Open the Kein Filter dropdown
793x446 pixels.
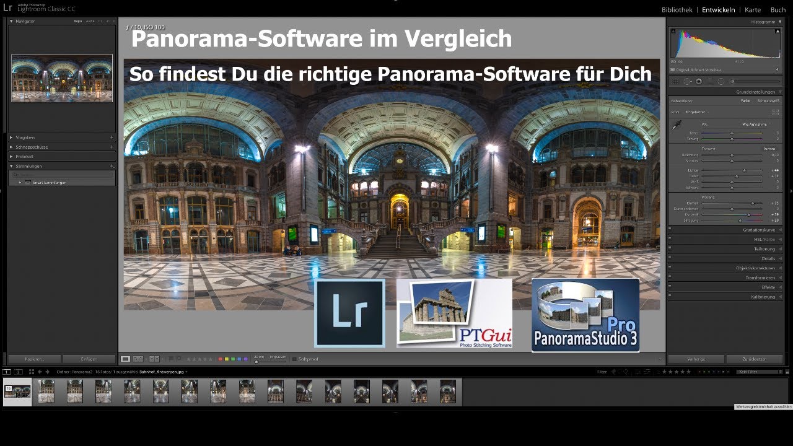[x=760, y=372]
